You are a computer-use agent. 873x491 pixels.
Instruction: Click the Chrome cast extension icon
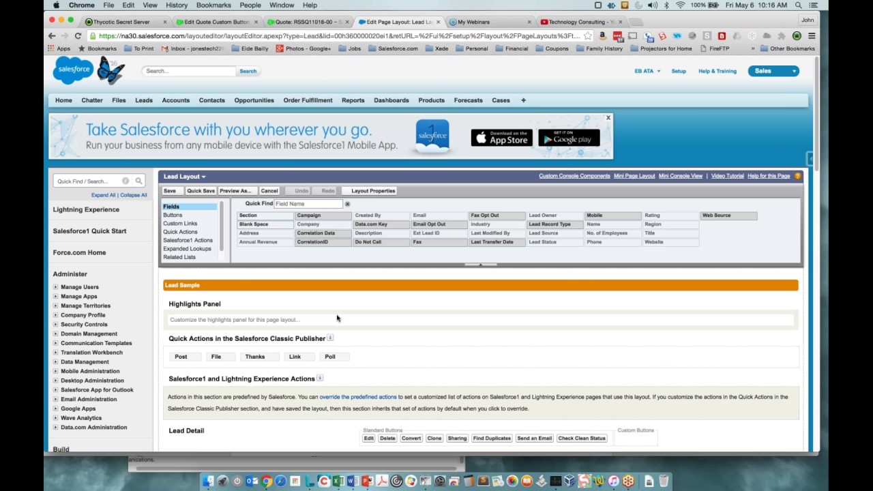pos(632,35)
